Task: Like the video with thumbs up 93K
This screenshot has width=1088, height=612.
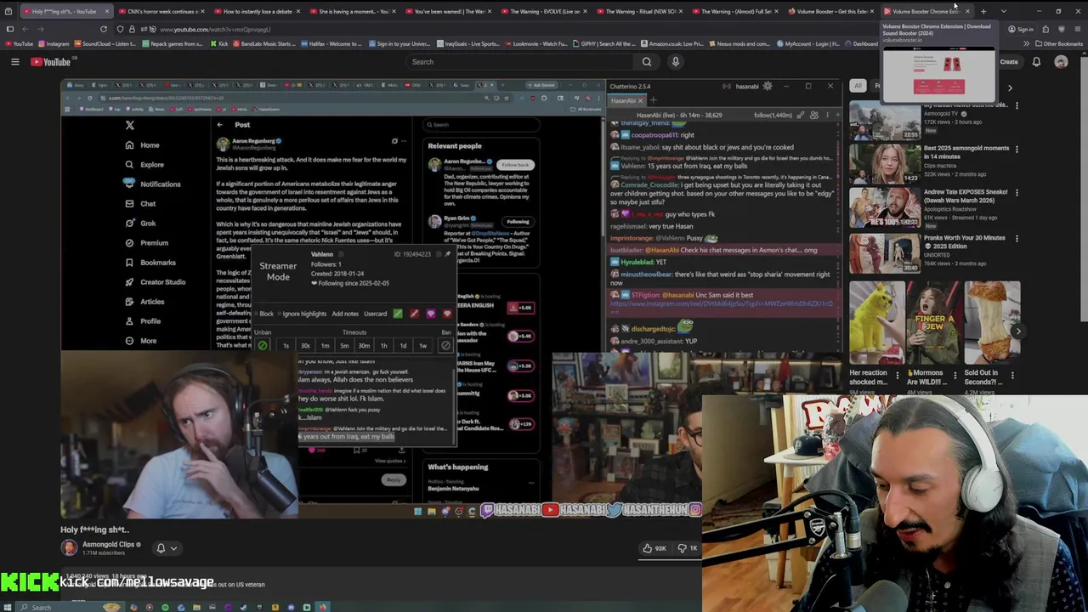Action: (x=655, y=548)
